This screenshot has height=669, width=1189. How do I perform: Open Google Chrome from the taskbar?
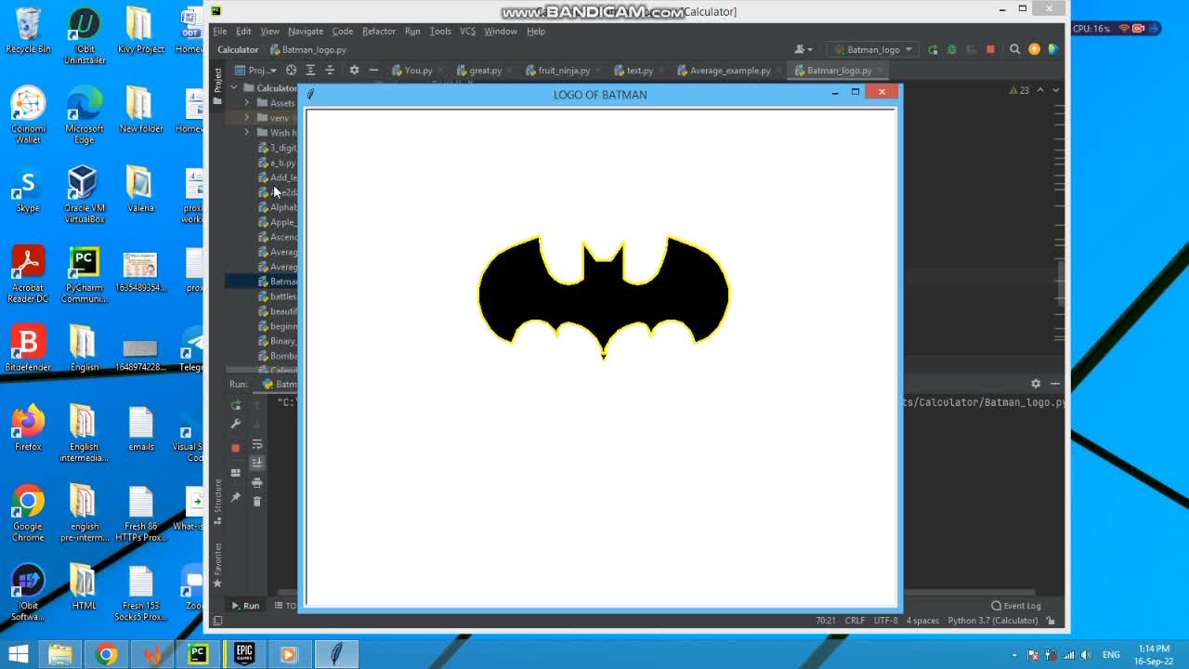[x=106, y=654]
